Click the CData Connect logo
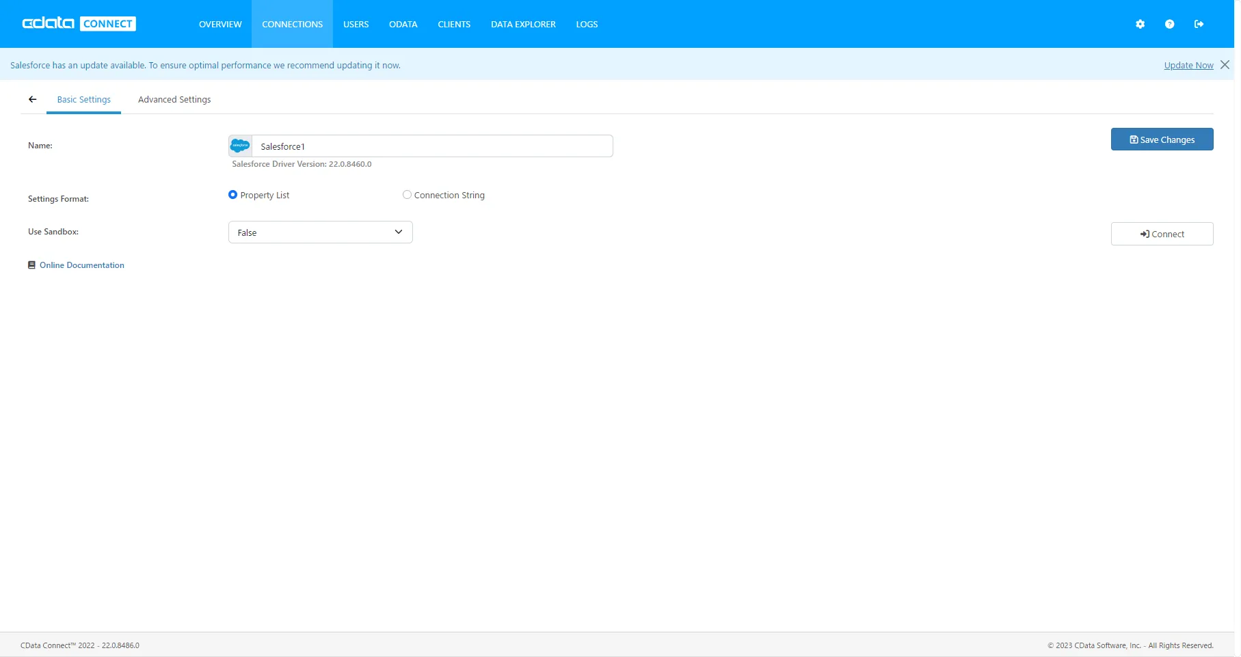This screenshot has height=657, width=1241. pos(77,23)
